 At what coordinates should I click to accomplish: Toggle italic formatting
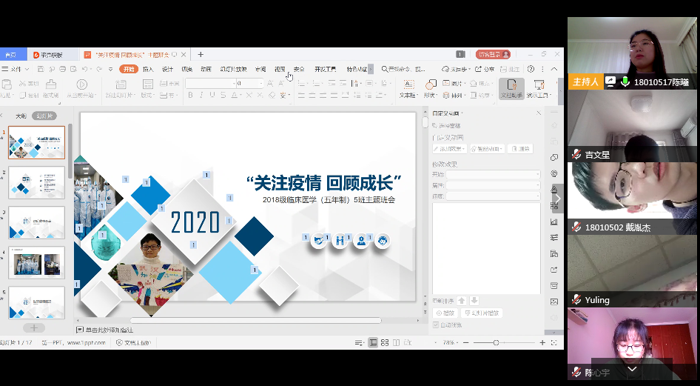click(201, 96)
